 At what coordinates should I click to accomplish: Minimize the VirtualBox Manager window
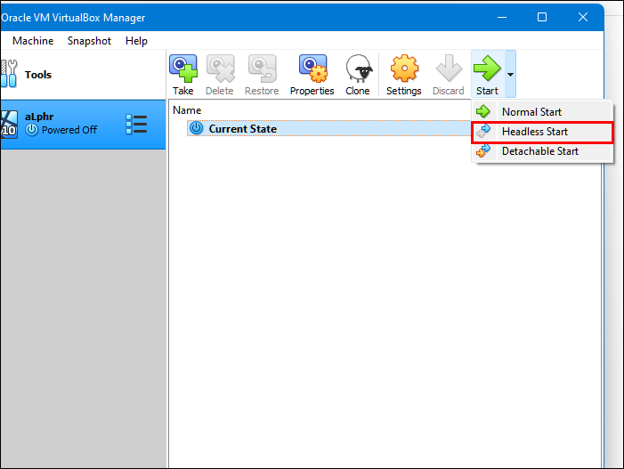click(502, 17)
